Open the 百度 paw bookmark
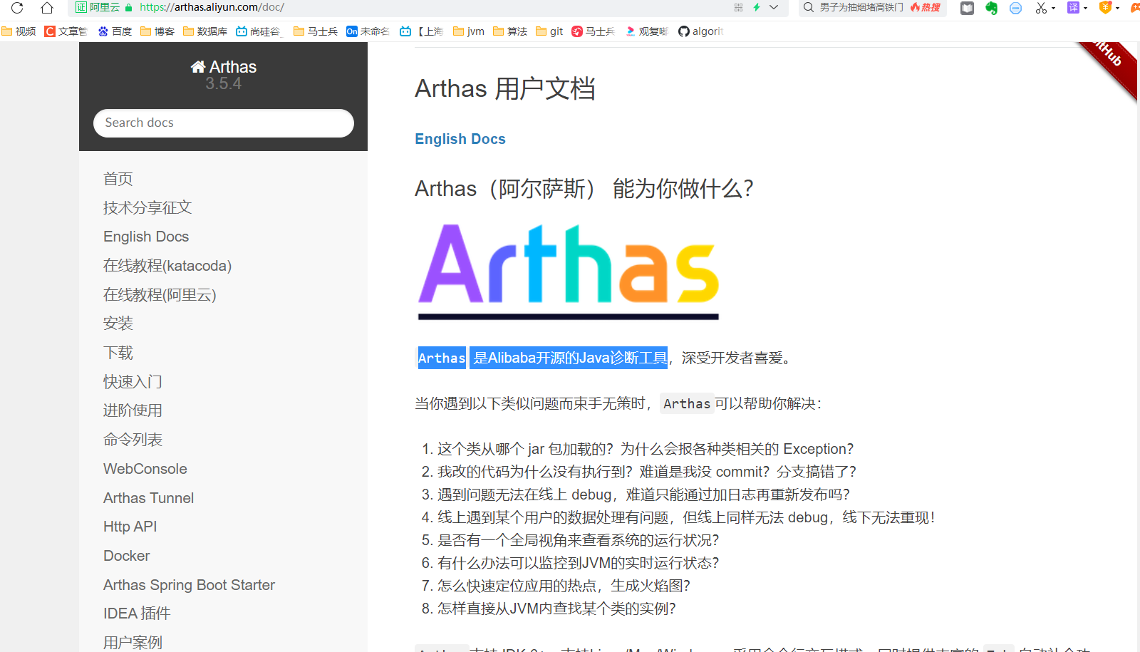This screenshot has height=652, width=1140. (x=115, y=31)
